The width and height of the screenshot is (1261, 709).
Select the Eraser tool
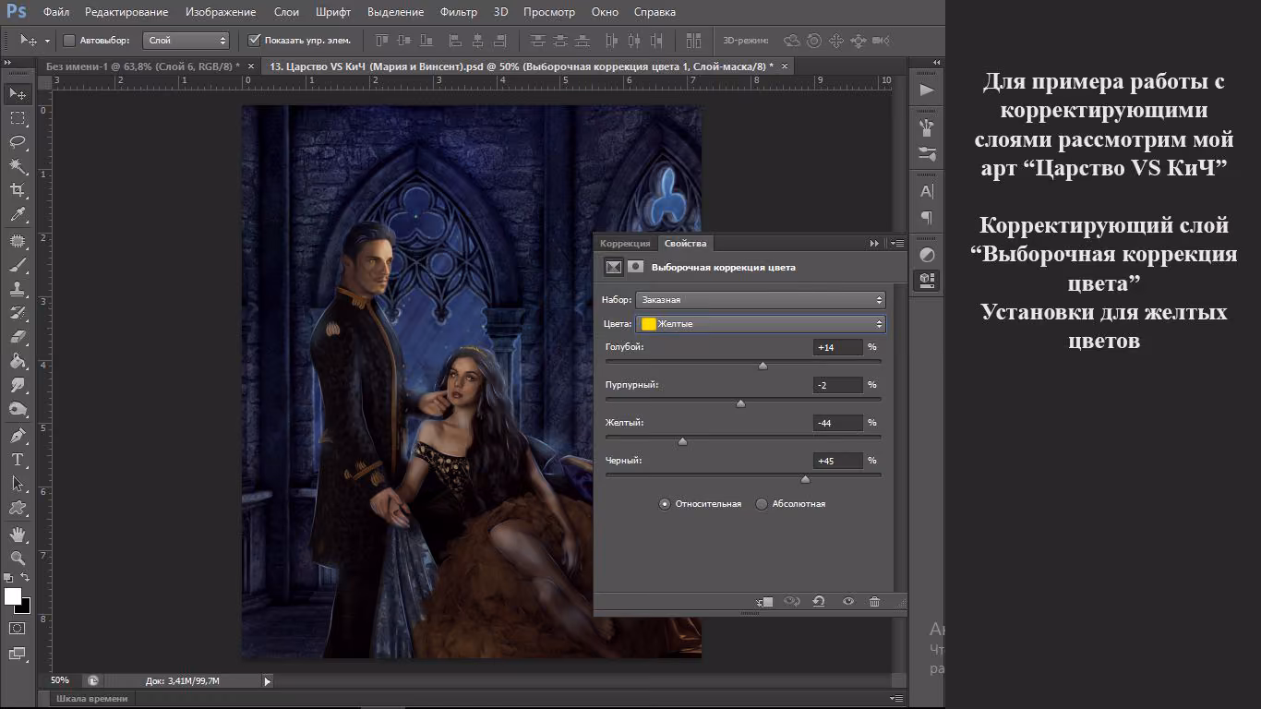click(17, 337)
